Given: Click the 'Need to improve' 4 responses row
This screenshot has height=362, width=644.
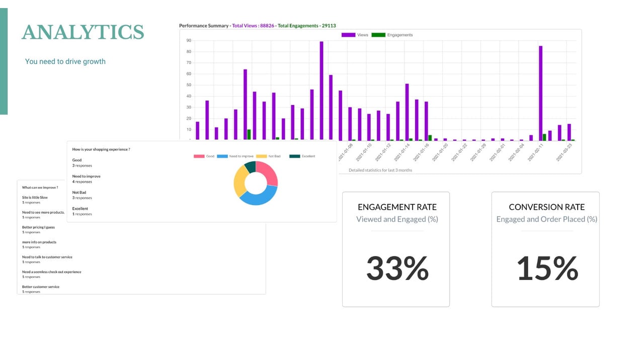Looking at the screenshot, I should [87, 179].
